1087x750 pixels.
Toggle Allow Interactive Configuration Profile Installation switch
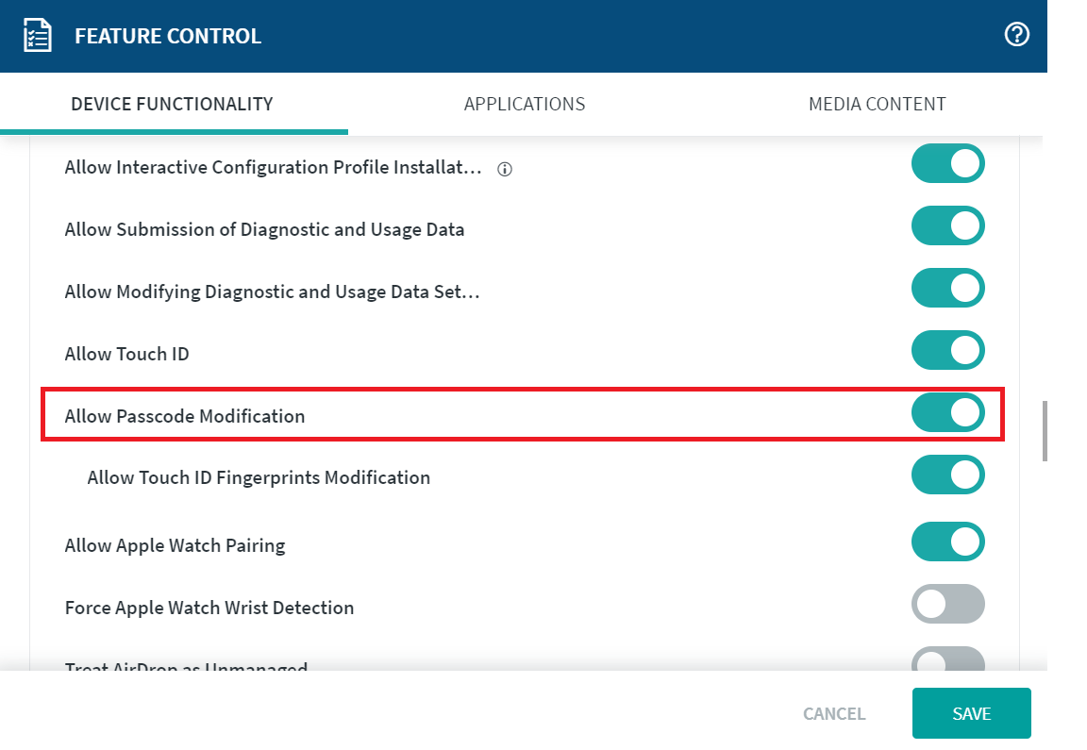pyautogui.click(x=947, y=163)
